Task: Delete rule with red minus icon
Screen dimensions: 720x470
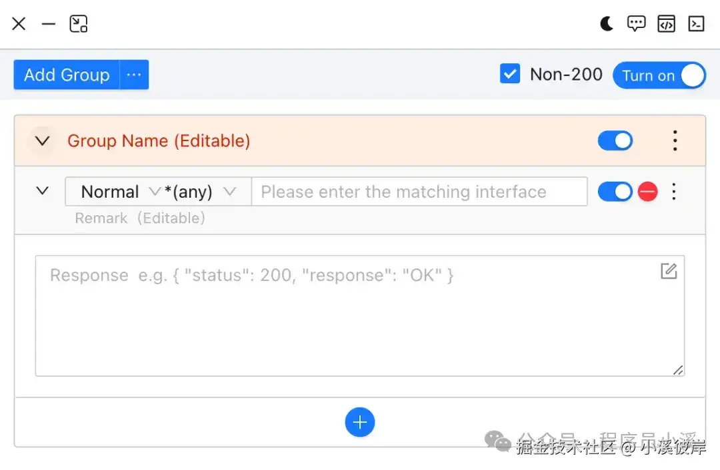Action: tap(647, 192)
